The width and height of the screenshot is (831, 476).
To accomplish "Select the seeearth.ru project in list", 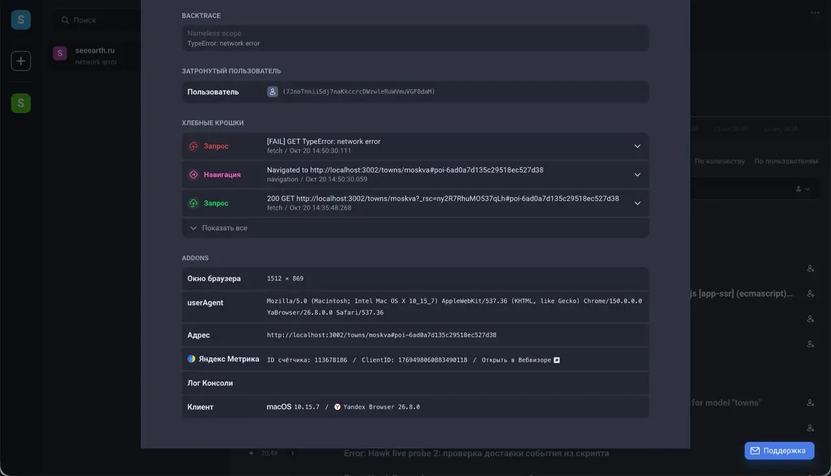I will (x=96, y=56).
